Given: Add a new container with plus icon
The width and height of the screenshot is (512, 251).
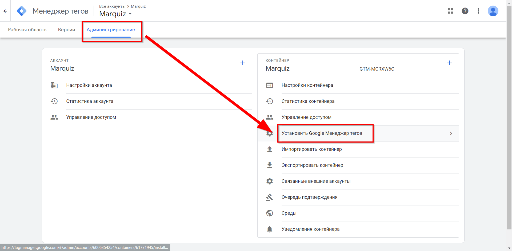Looking at the screenshot, I should click(450, 63).
